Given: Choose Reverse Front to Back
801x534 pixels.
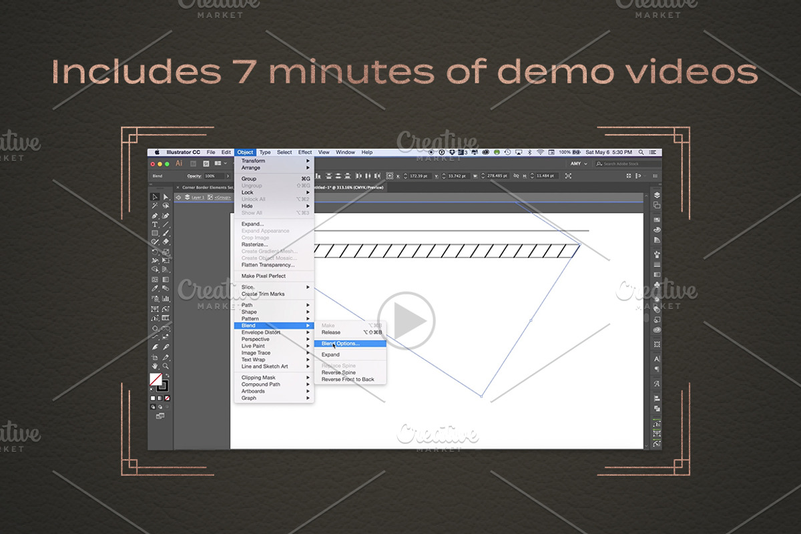Looking at the screenshot, I should (x=350, y=379).
